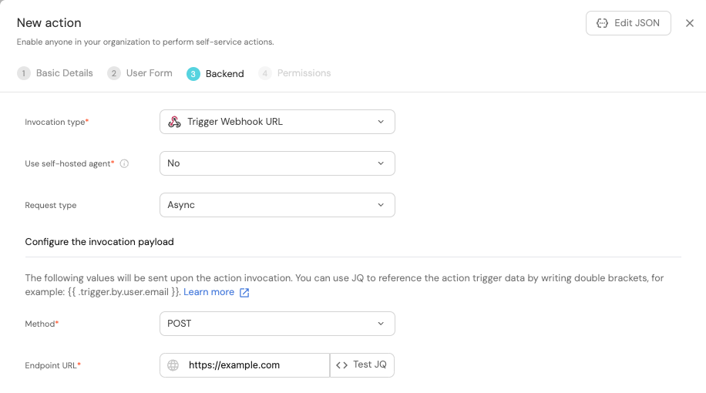Follow the Learn more link
706x393 pixels.
click(x=209, y=292)
